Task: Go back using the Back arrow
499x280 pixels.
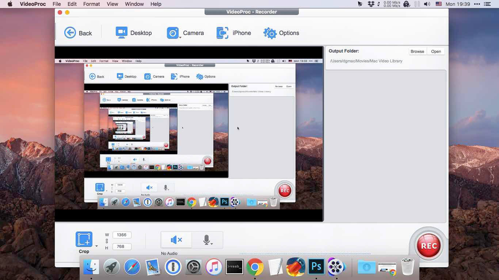Action: click(x=71, y=33)
